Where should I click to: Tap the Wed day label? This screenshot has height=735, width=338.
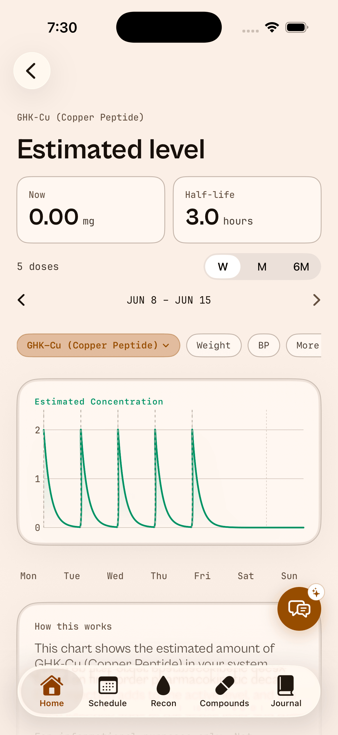pyautogui.click(x=115, y=576)
